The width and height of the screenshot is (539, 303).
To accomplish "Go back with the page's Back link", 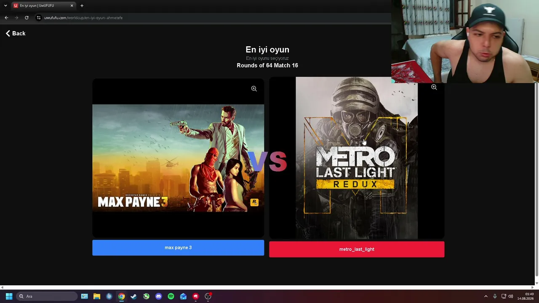I will click(x=16, y=33).
